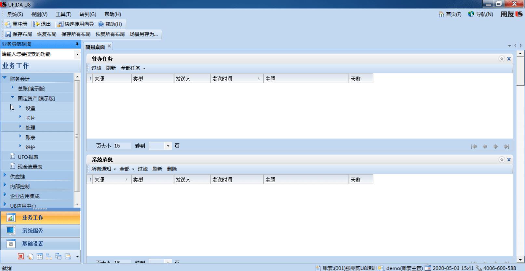Screen dimensions: 525x271
Task: Close the 待办任务 panel
Action: [509, 59]
